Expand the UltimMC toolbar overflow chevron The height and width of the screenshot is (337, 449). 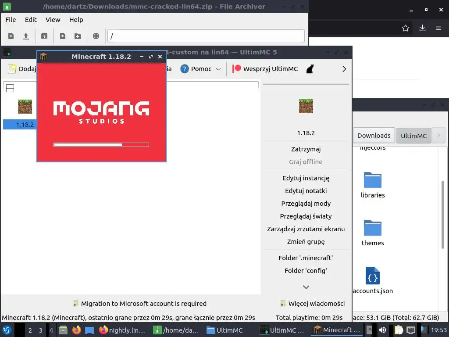[x=344, y=69]
